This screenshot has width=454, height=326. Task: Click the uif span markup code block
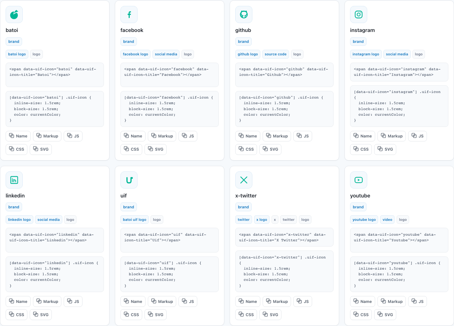(x=170, y=240)
